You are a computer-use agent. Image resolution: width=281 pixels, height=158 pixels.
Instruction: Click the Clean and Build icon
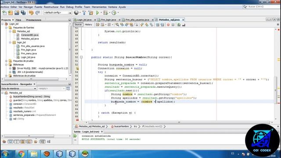point(91,13)
